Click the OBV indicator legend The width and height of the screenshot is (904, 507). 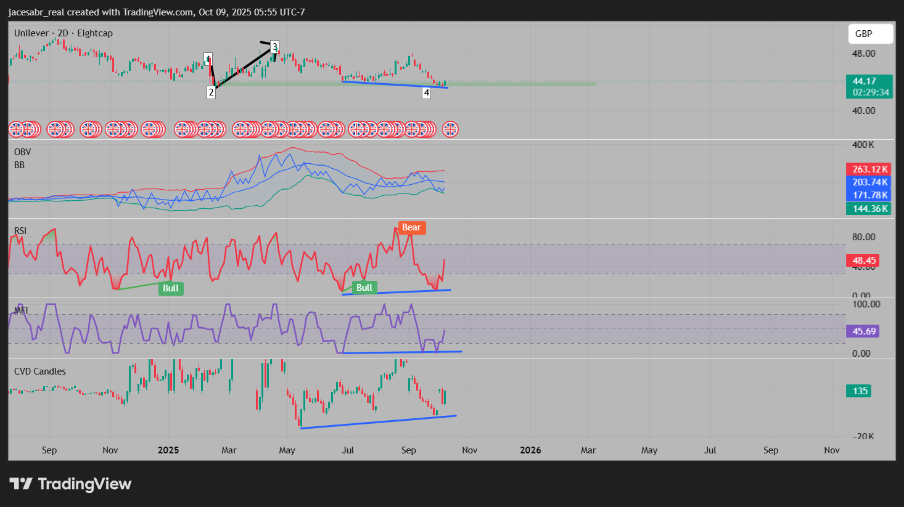(x=22, y=152)
